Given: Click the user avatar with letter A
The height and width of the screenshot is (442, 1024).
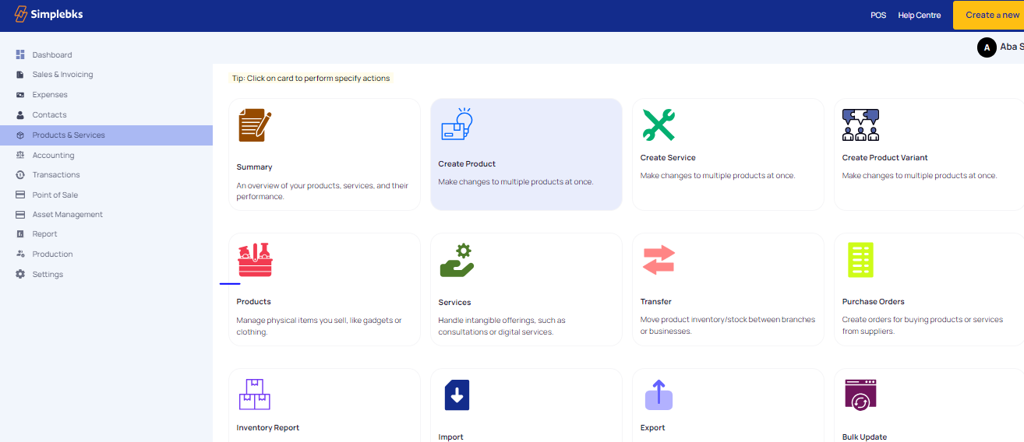Looking at the screenshot, I should point(987,47).
